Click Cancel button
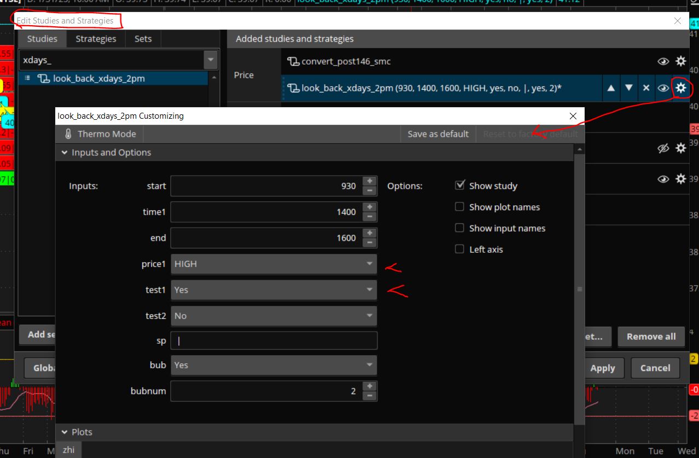Viewport: 699px width, 458px height. click(x=655, y=368)
